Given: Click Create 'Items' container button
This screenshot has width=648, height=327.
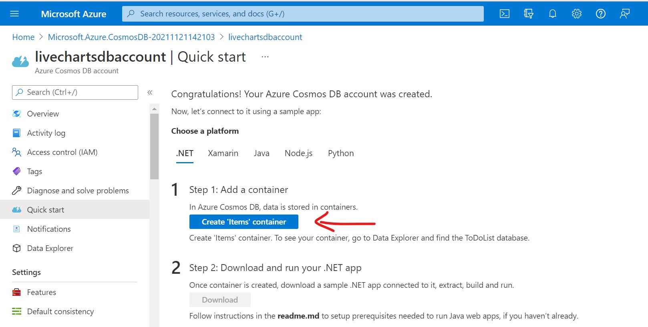Looking at the screenshot, I should coord(244,222).
